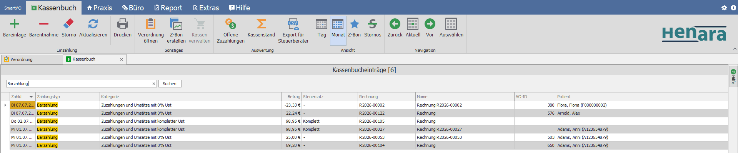This screenshot has height=153, width=738.
Task: Print via the Drucken icon
Action: coord(123,24)
